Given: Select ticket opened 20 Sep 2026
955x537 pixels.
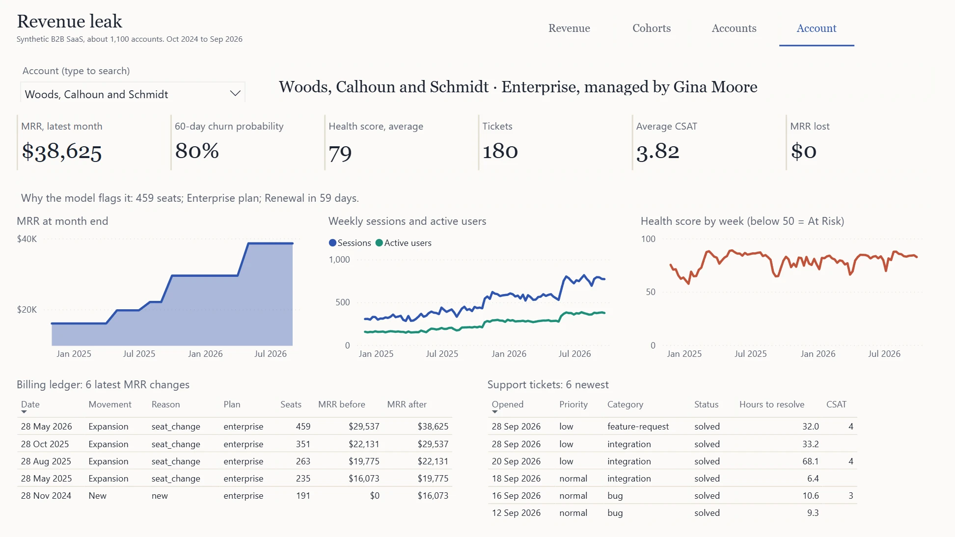Looking at the screenshot, I should click(x=673, y=461).
